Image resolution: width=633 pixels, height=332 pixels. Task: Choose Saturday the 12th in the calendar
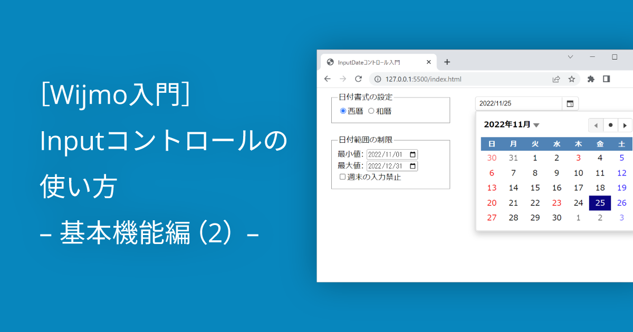coord(621,173)
